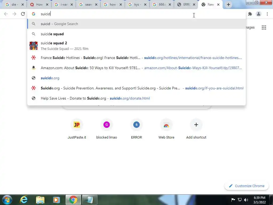Click the Customize Chrome button

[x=247, y=186]
